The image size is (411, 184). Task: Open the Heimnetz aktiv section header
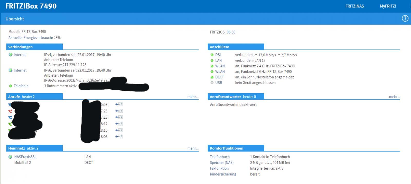34,148
